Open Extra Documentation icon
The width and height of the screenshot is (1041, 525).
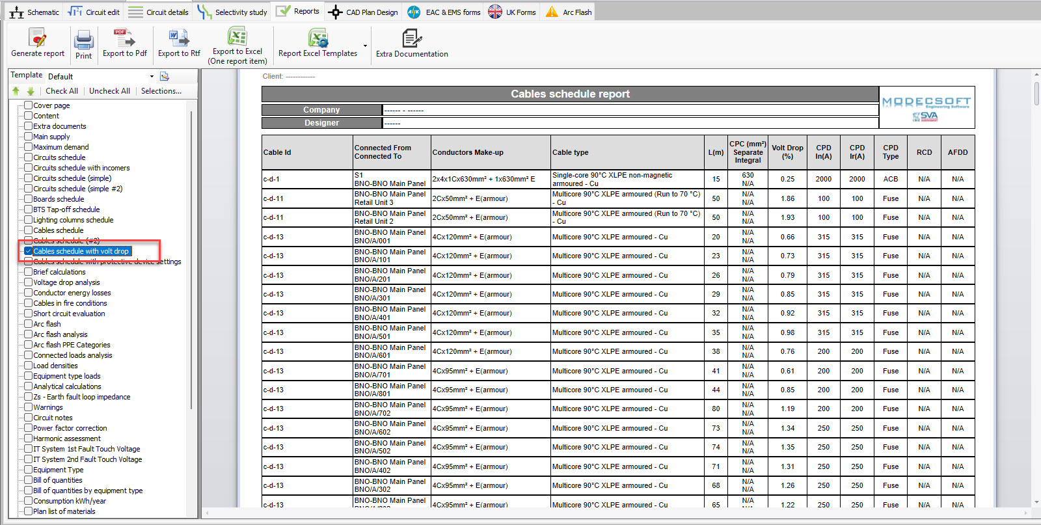coord(411,38)
